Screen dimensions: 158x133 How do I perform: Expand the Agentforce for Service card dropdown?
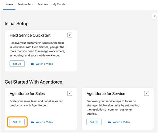point(146,93)
